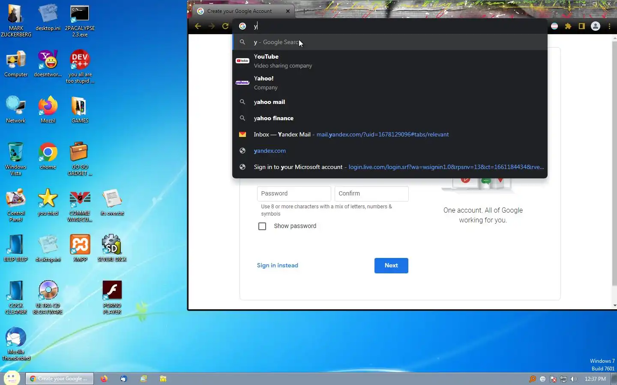Launch the chome Chrome shortcut
The height and width of the screenshot is (385, 617).
pyautogui.click(x=48, y=157)
